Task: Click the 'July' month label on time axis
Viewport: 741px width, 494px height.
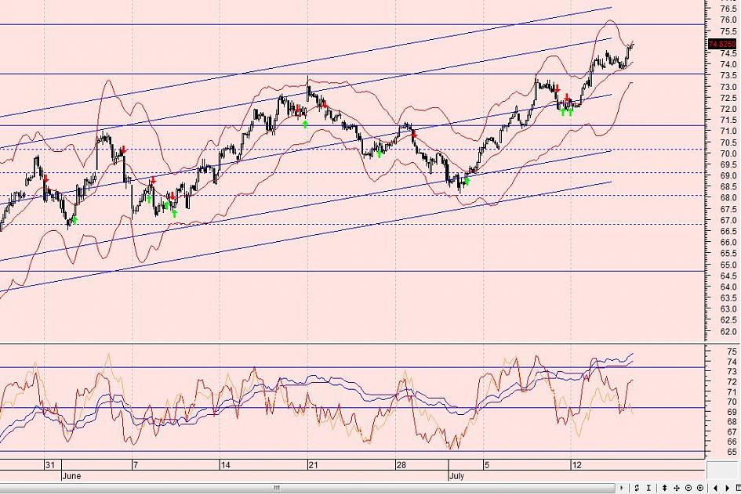Action: pyautogui.click(x=457, y=475)
